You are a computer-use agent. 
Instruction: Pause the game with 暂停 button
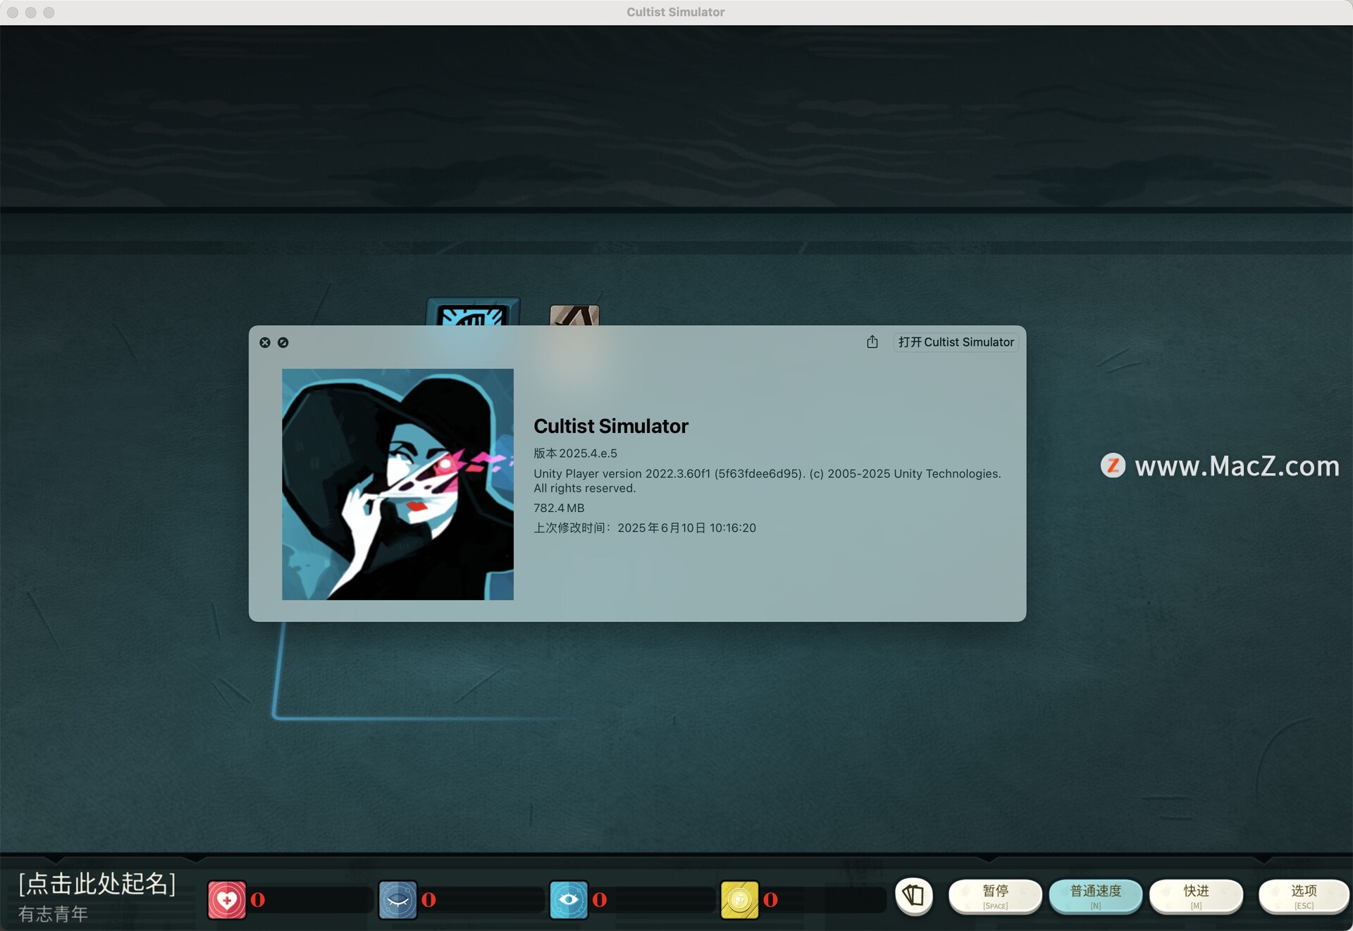[995, 896]
